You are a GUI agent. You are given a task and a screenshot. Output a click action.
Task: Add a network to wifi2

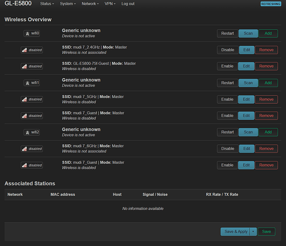(x=268, y=132)
